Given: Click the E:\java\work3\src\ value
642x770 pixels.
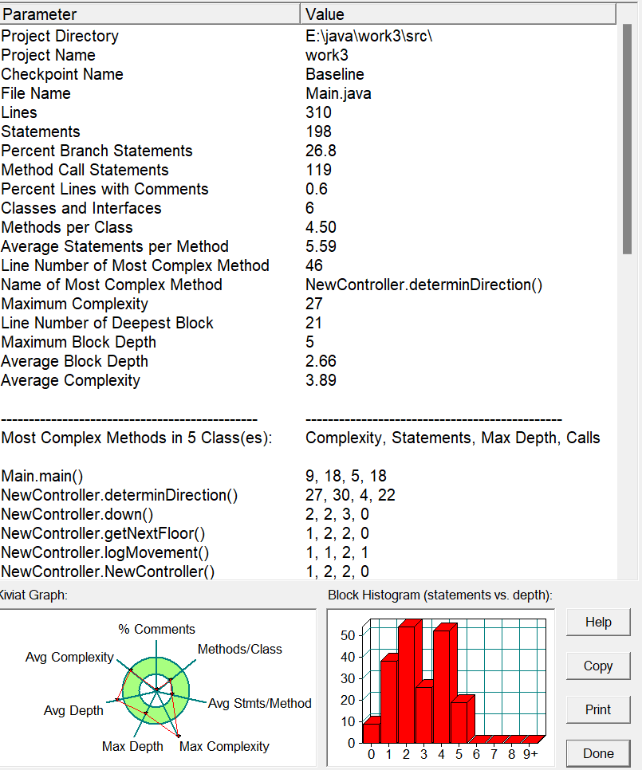Looking at the screenshot, I should 368,36.
